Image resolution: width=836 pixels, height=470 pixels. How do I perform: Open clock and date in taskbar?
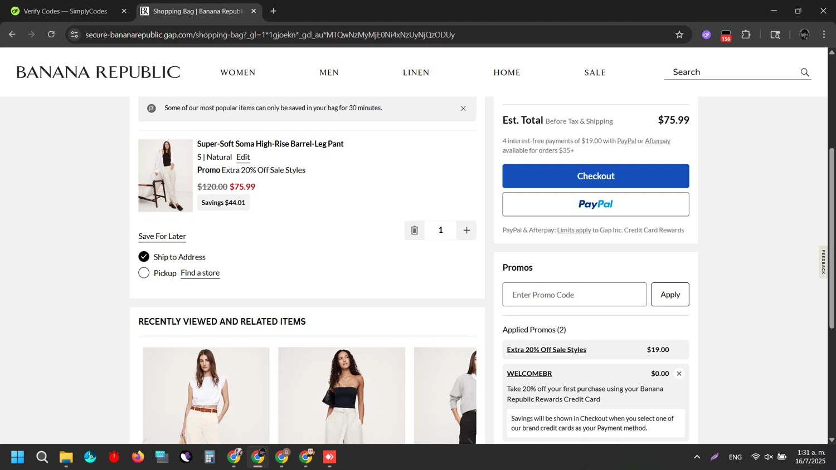tap(811, 457)
